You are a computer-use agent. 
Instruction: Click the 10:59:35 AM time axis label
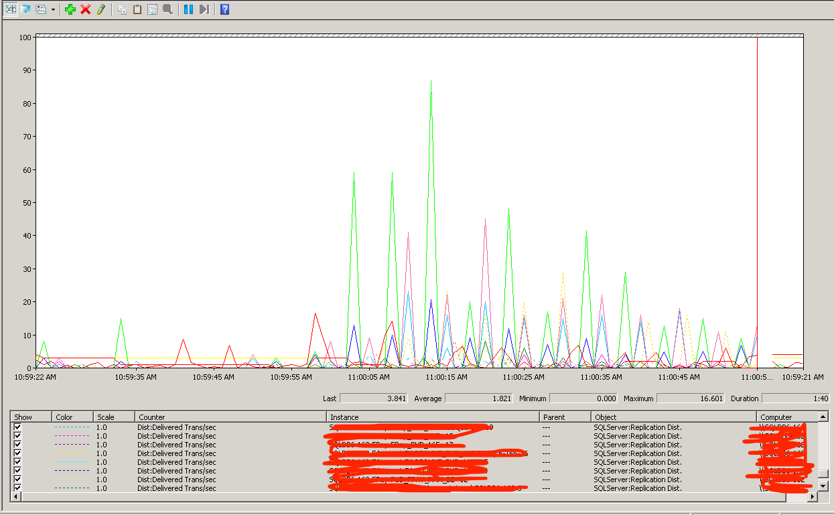(x=136, y=377)
